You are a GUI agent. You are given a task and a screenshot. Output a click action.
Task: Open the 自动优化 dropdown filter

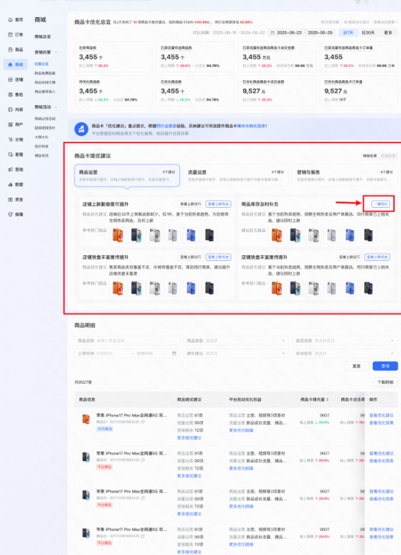(x=345, y=353)
